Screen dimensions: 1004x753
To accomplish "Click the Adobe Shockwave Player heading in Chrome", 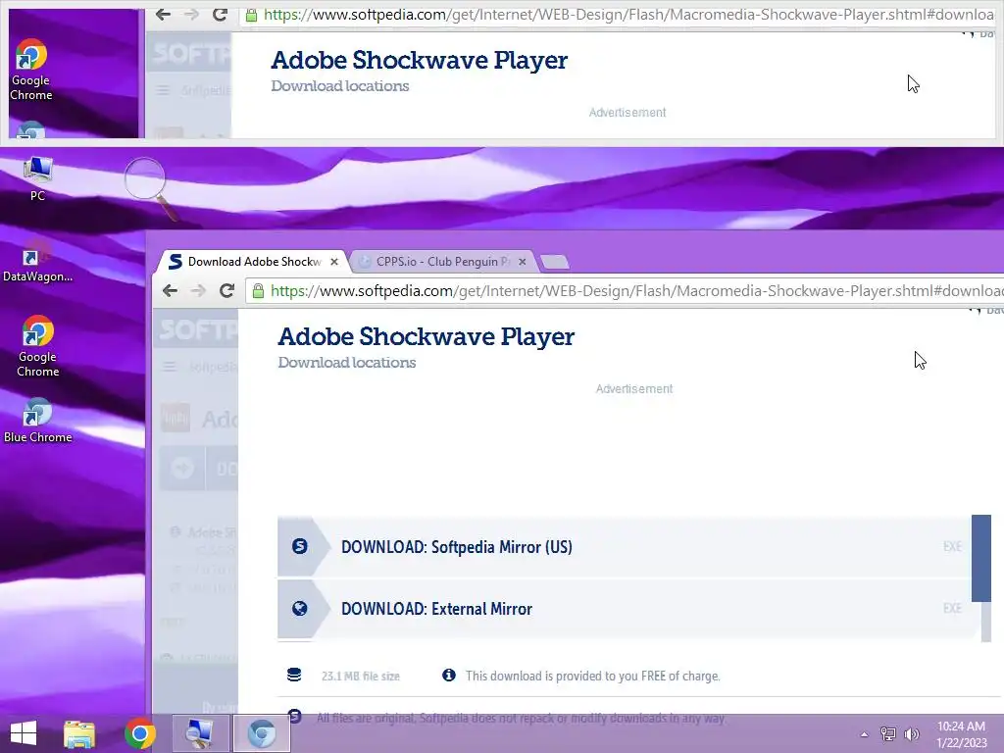I will [x=427, y=337].
